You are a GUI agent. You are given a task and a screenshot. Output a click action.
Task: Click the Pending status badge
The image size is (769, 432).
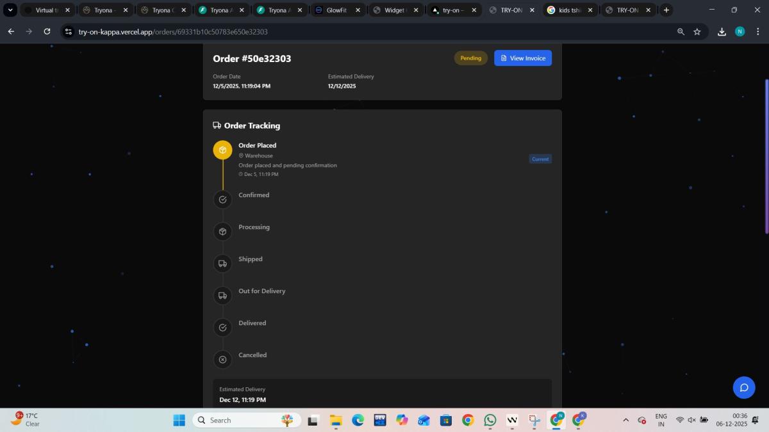point(470,58)
